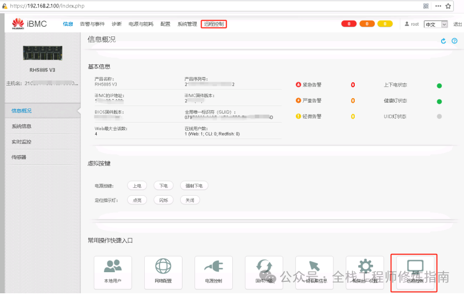Image resolution: width=464 pixels, height=295 pixels.
Task: Open the 固件升级 firmware upgrade shortcut
Action: coord(264,272)
